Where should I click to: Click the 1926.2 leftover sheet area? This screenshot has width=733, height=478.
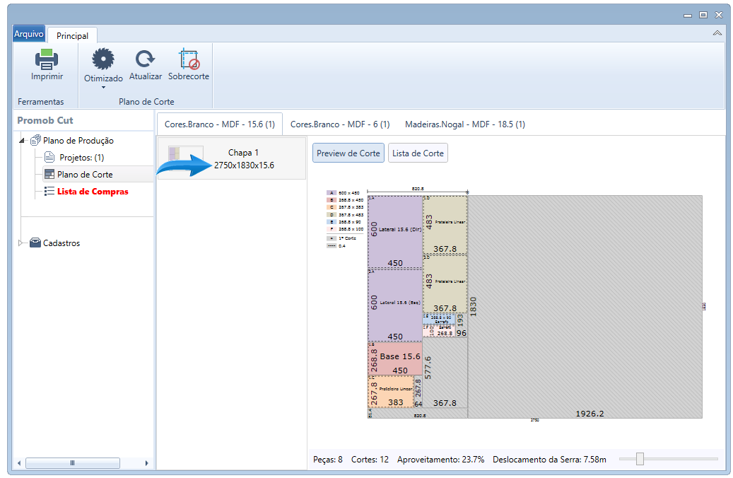click(585, 307)
